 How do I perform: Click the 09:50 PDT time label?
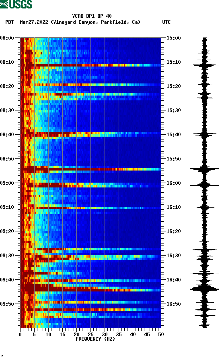[7, 304]
